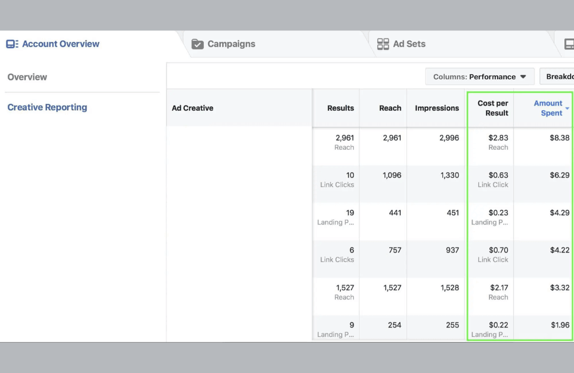Click the Impressions column header
Screen dimensions: 574x373
pos(437,108)
